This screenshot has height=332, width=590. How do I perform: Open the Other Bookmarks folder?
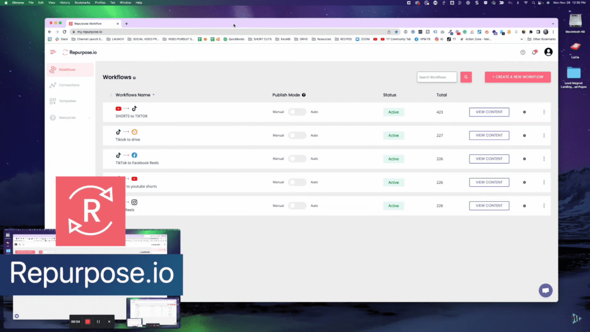[542, 39]
